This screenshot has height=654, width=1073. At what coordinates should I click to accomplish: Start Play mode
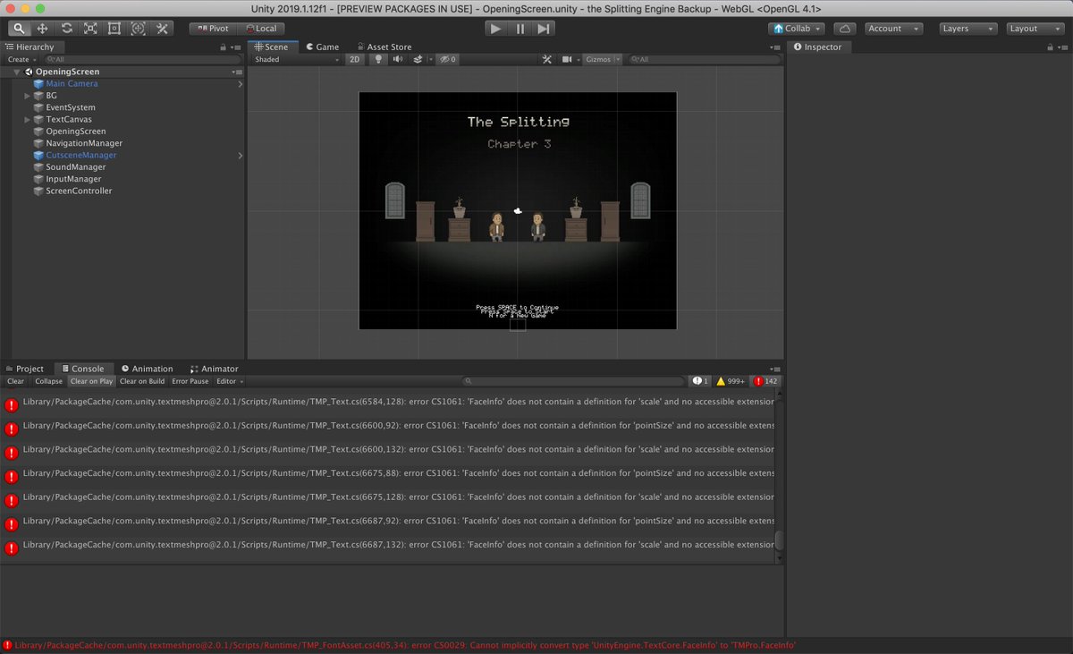(x=495, y=29)
